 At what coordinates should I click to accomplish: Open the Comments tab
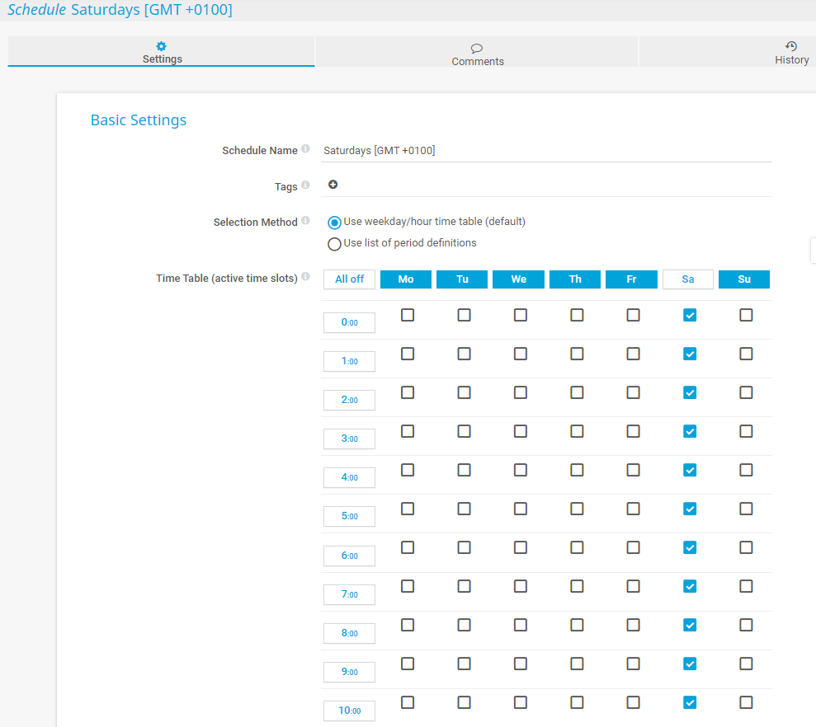click(477, 53)
